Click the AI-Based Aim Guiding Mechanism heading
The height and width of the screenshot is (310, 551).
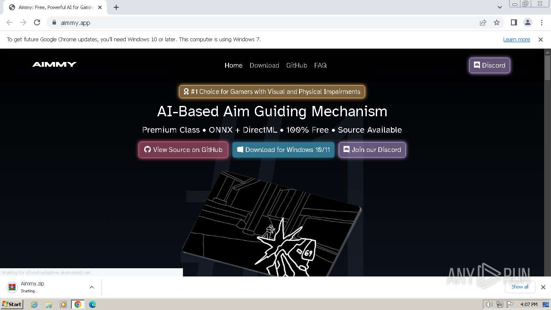(x=272, y=112)
